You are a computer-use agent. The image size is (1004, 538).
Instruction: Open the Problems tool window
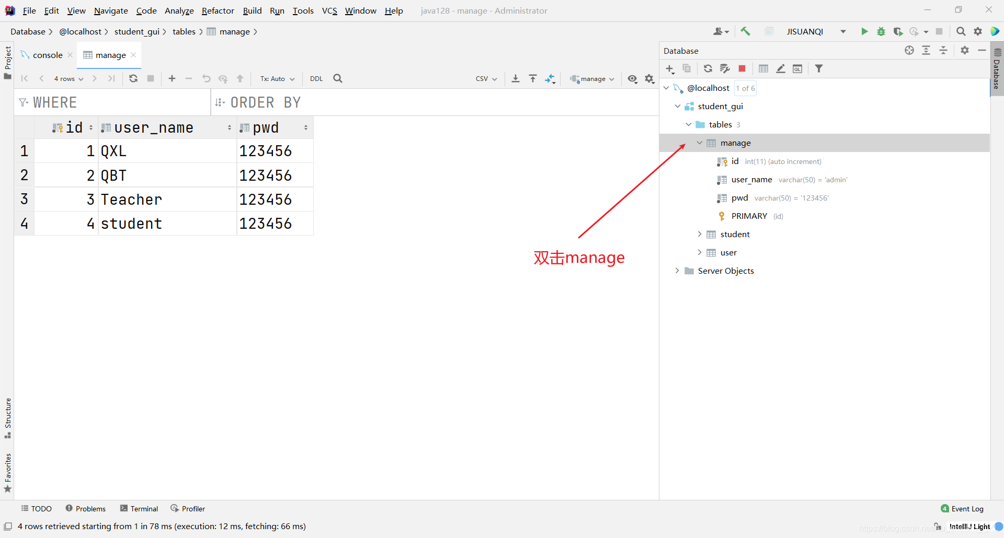point(85,508)
